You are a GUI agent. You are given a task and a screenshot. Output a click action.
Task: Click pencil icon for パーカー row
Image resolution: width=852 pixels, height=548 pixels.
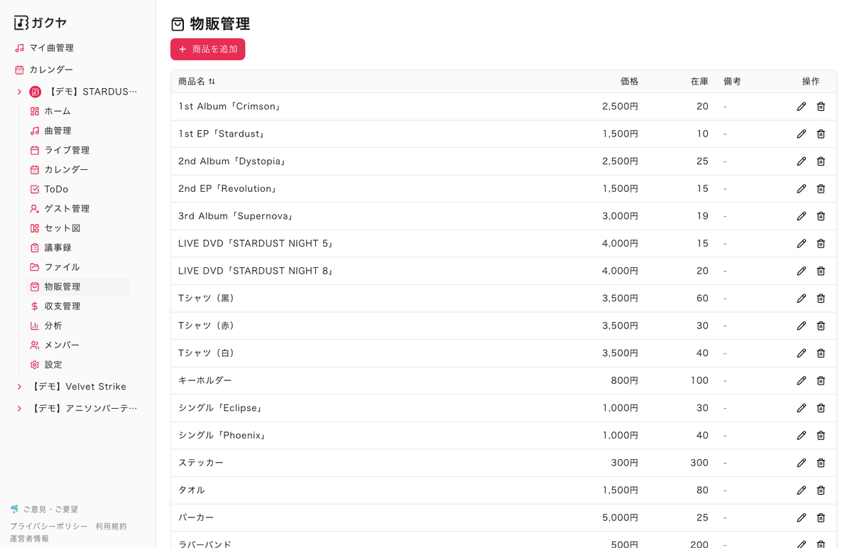(801, 518)
